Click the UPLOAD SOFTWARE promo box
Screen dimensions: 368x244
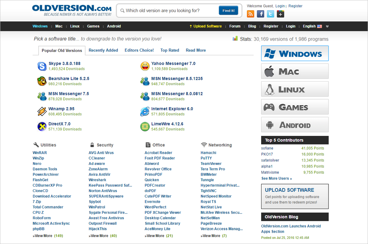coord(295,196)
